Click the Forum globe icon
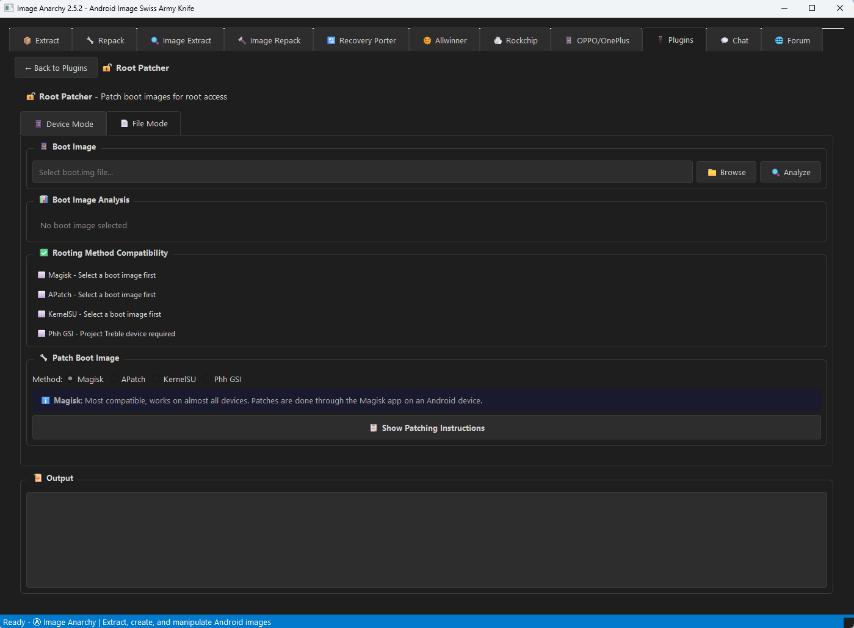The image size is (854, 628). pyautogui.click(x=780, y=41)
